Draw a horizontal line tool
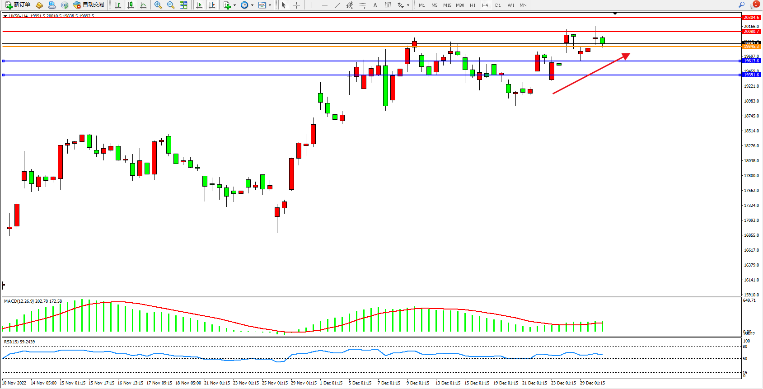 (325, 5)
